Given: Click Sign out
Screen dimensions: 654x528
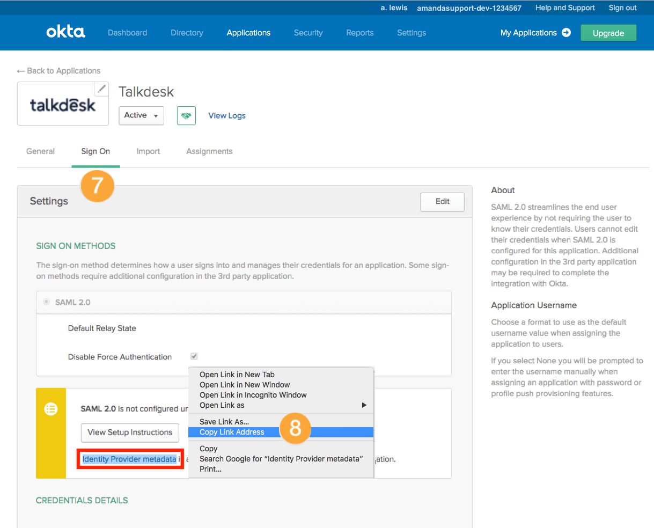Looking at the screenshot, I should (x=622, y=8).
